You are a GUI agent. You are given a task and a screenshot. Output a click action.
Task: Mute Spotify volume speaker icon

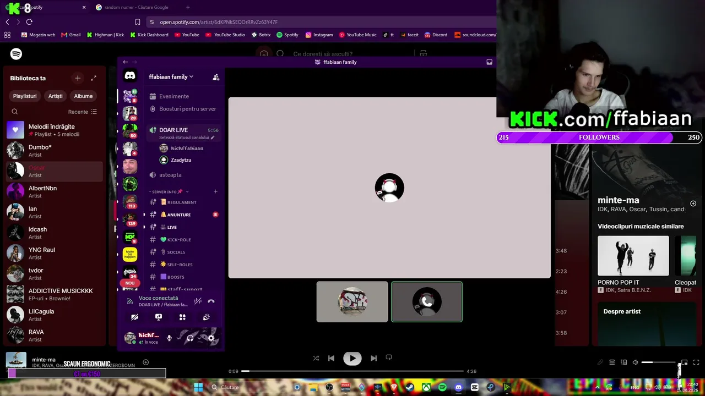635,362
